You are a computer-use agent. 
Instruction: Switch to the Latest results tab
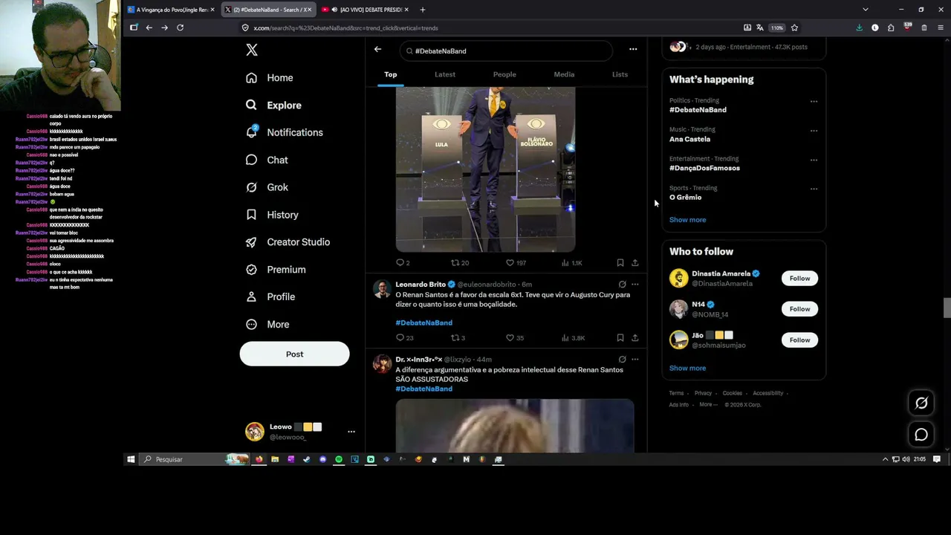445,74
